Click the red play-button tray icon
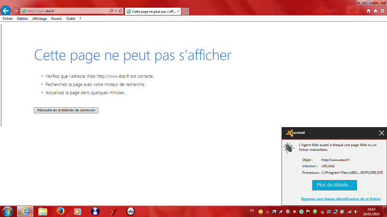Viewport: 387px width, 217px height. 295,212
